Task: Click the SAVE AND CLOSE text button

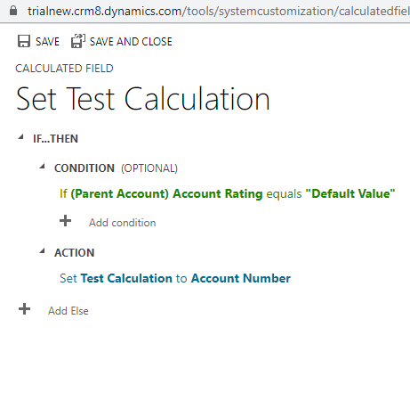Action: [x=131, y=42]
